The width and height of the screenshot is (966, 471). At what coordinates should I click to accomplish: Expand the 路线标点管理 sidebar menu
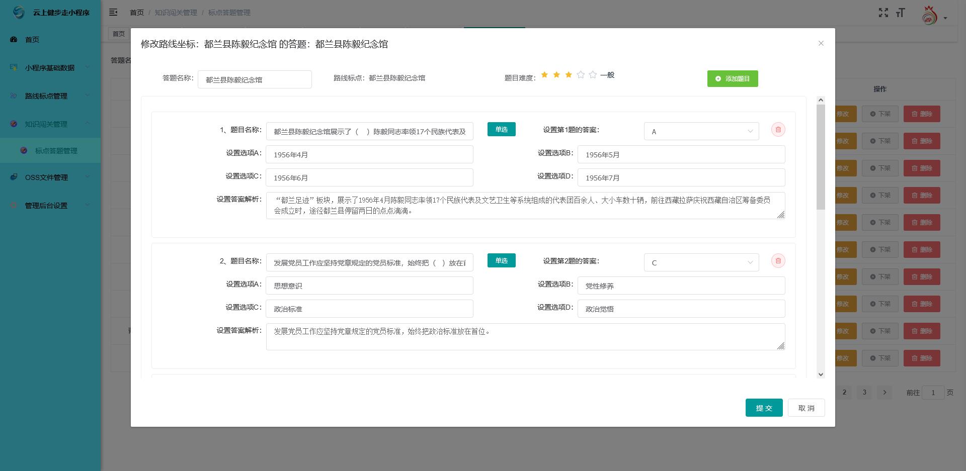point(50,96)
